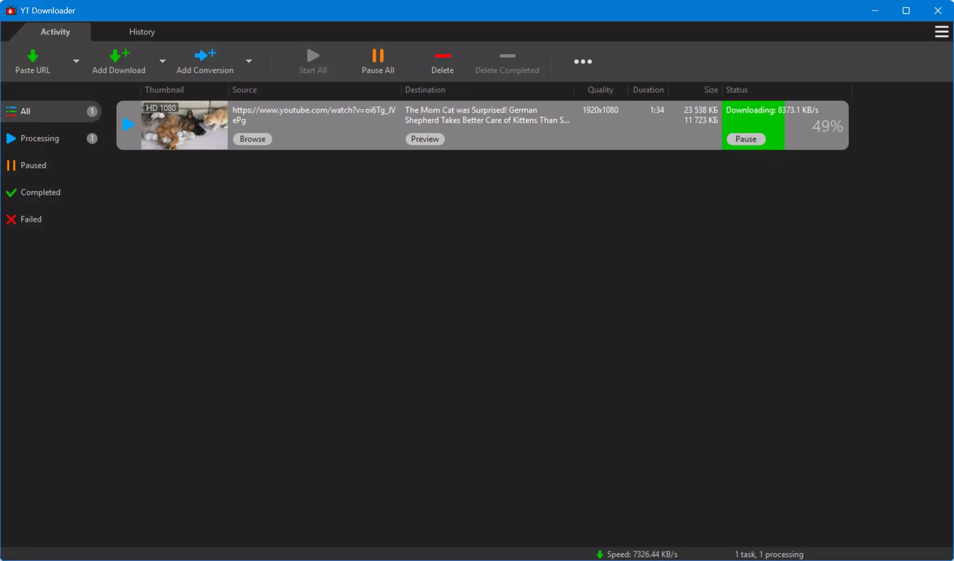This screenshot has height=561, width=954.
Task: Click the Preview button
Action: coord(425,139)
